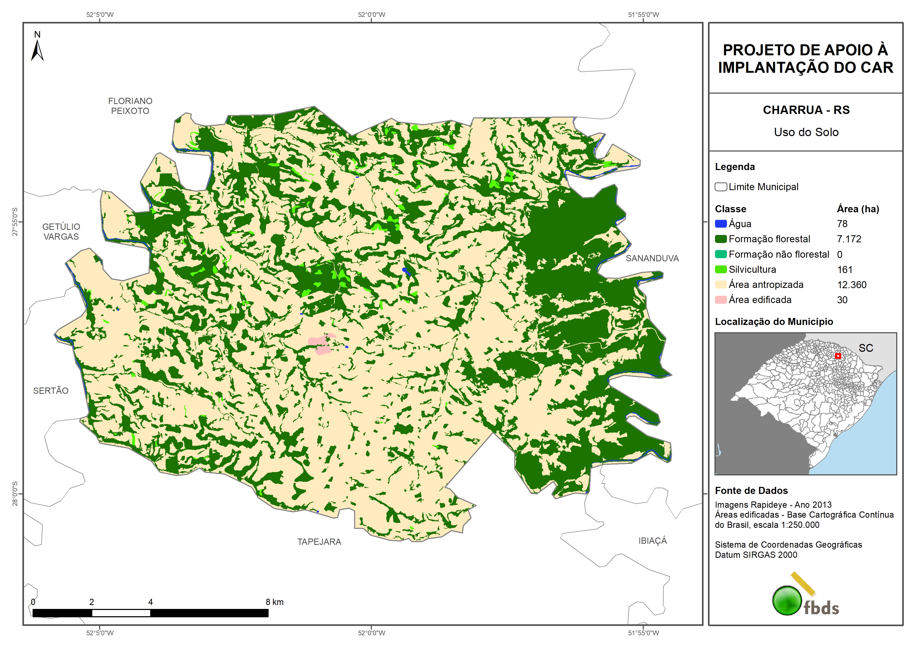
Task: Click the Limite Municipal legend symbol
Action: point(720,187)
